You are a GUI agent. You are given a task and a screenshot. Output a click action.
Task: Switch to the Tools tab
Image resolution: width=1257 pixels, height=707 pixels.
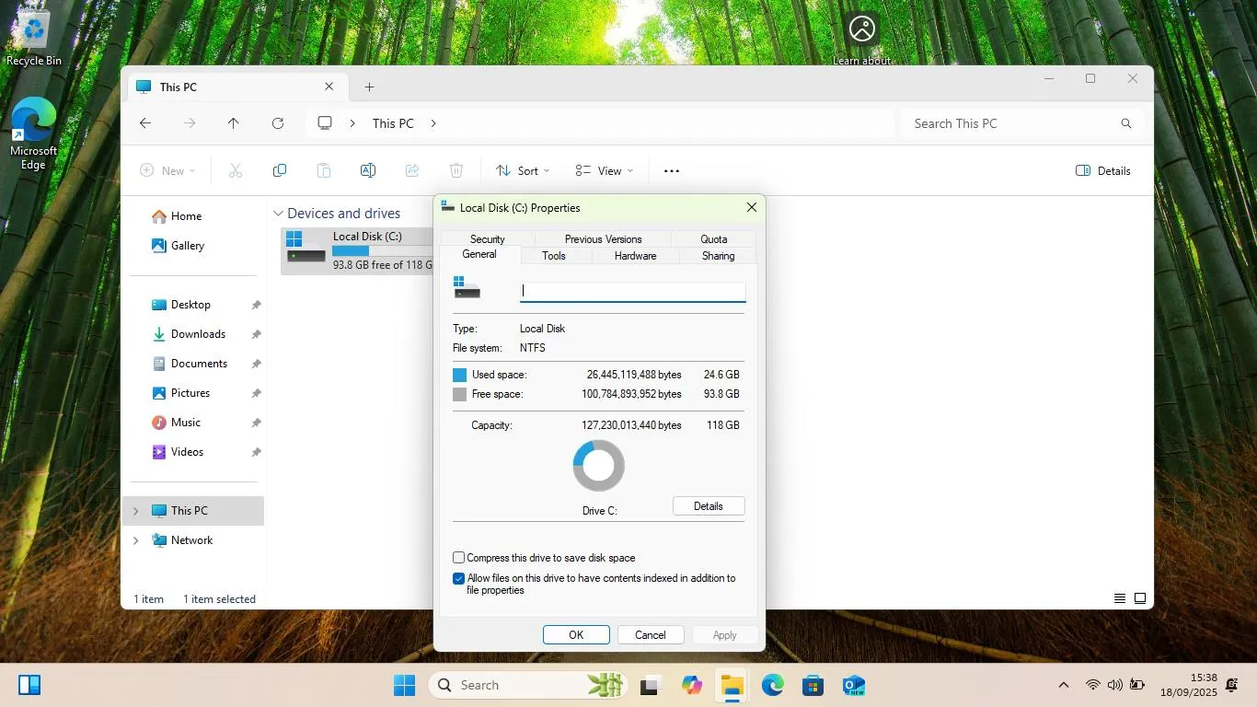click(554, 256)
